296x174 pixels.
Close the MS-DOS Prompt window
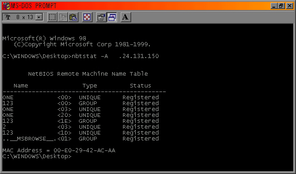click(x=289, y=6)
